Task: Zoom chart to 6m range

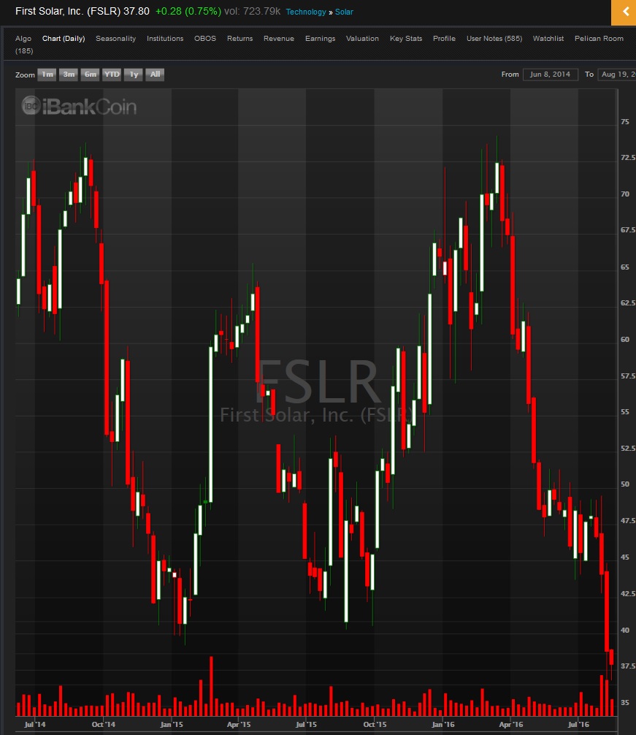Action: (x=90, y=75)
